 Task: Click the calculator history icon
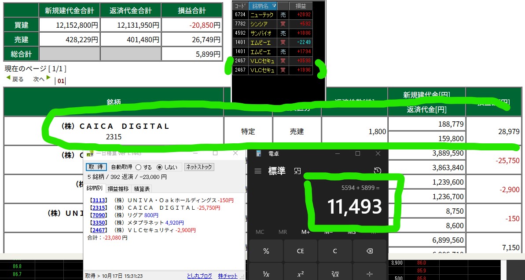pyautogui.click(x=377, y=171)
